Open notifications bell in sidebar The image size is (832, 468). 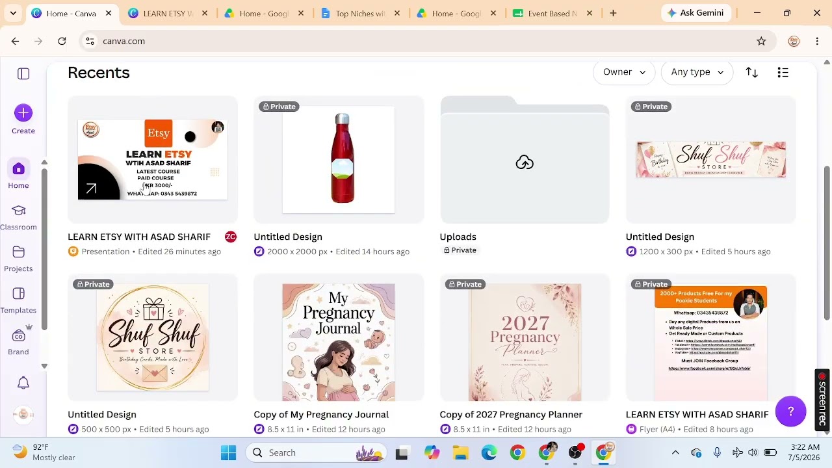[23, 383]
